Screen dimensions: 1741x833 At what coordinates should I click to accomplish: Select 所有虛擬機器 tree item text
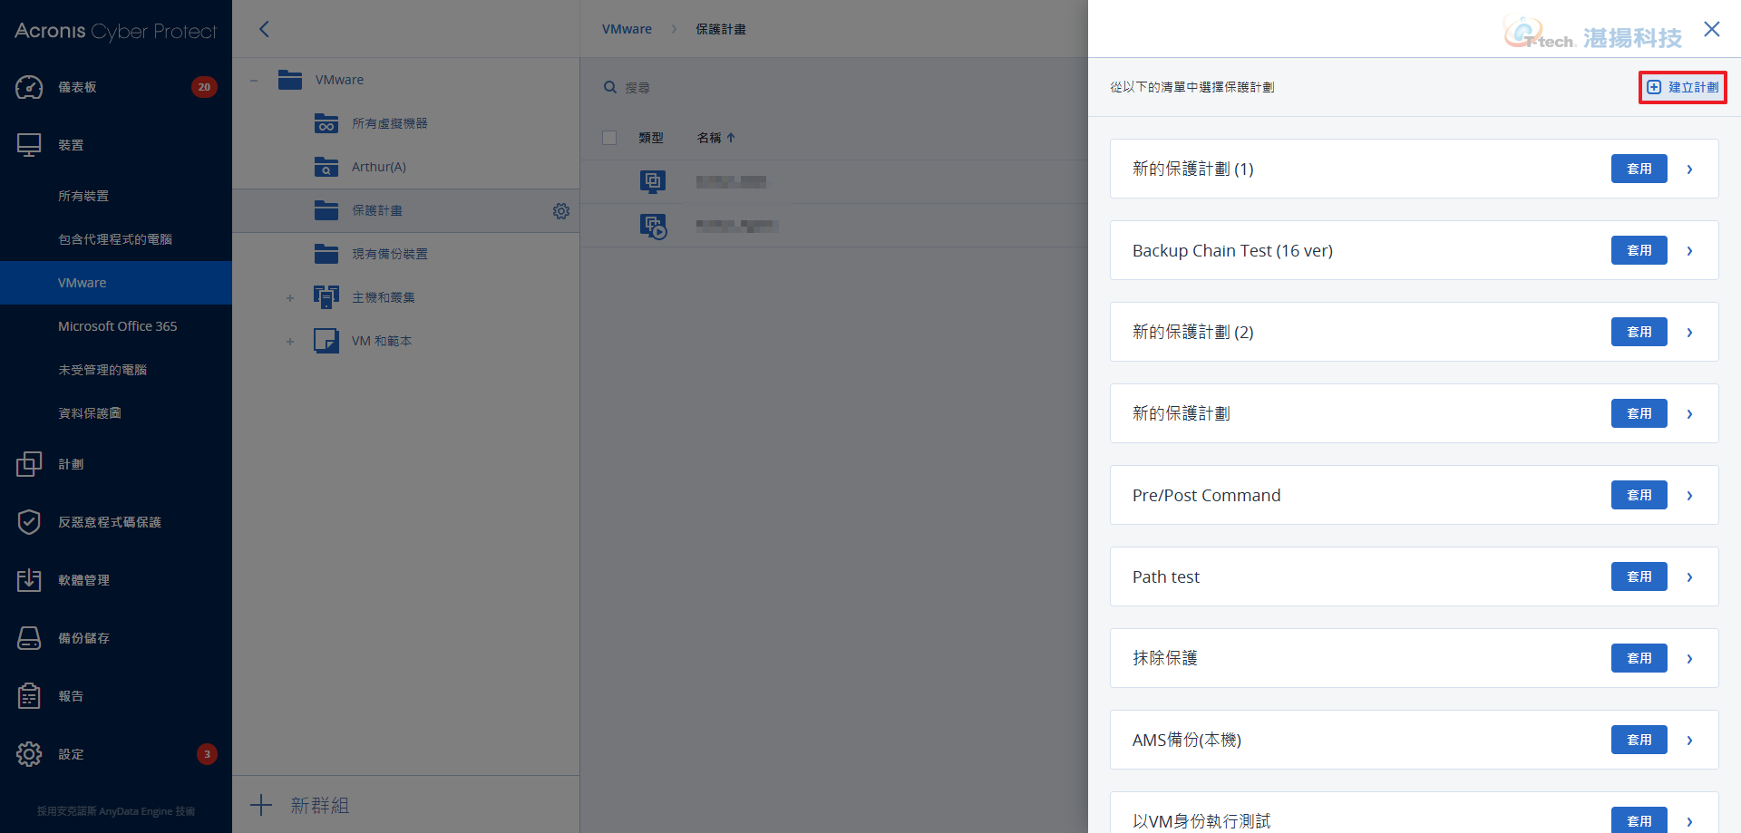(x=390, y=123)
